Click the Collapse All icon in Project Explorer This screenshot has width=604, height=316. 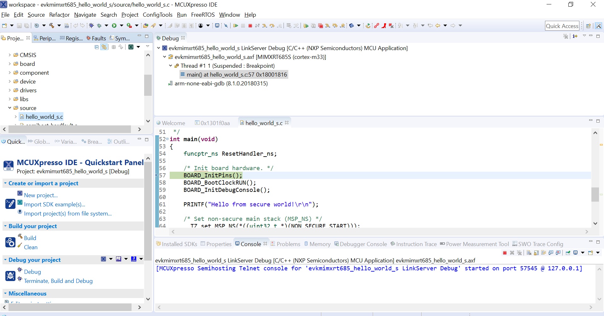pos(97,47)
